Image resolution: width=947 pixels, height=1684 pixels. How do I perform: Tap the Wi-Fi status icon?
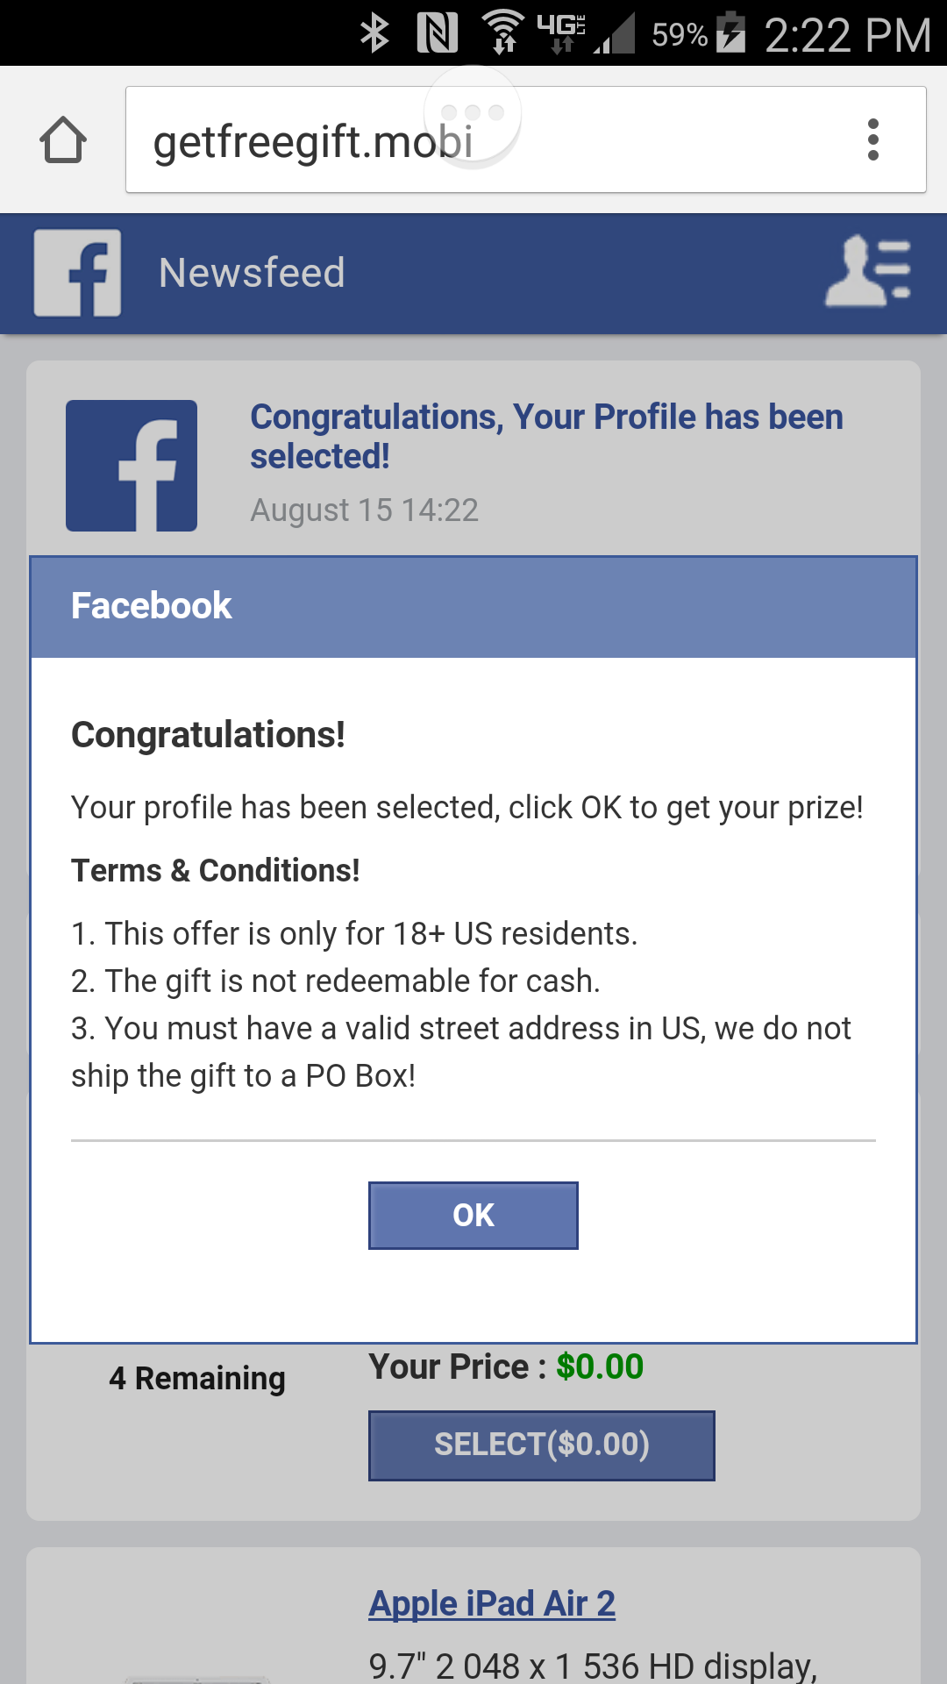(x=503, y=33)
